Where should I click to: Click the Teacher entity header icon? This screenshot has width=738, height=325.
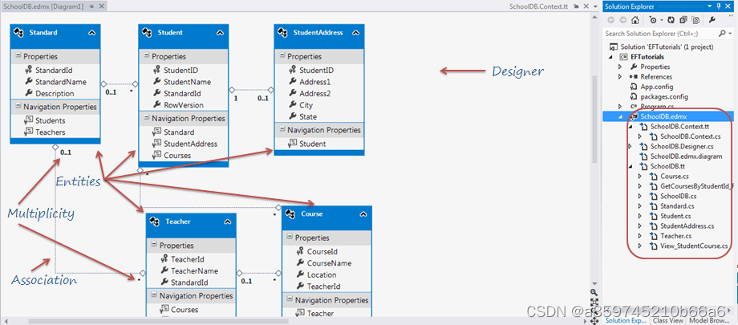[x=156, y=221]
